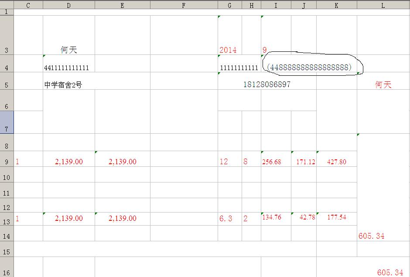The height and width of the screenshot is (277, 410).
Task: Select column F header
Action: [184, 5]
